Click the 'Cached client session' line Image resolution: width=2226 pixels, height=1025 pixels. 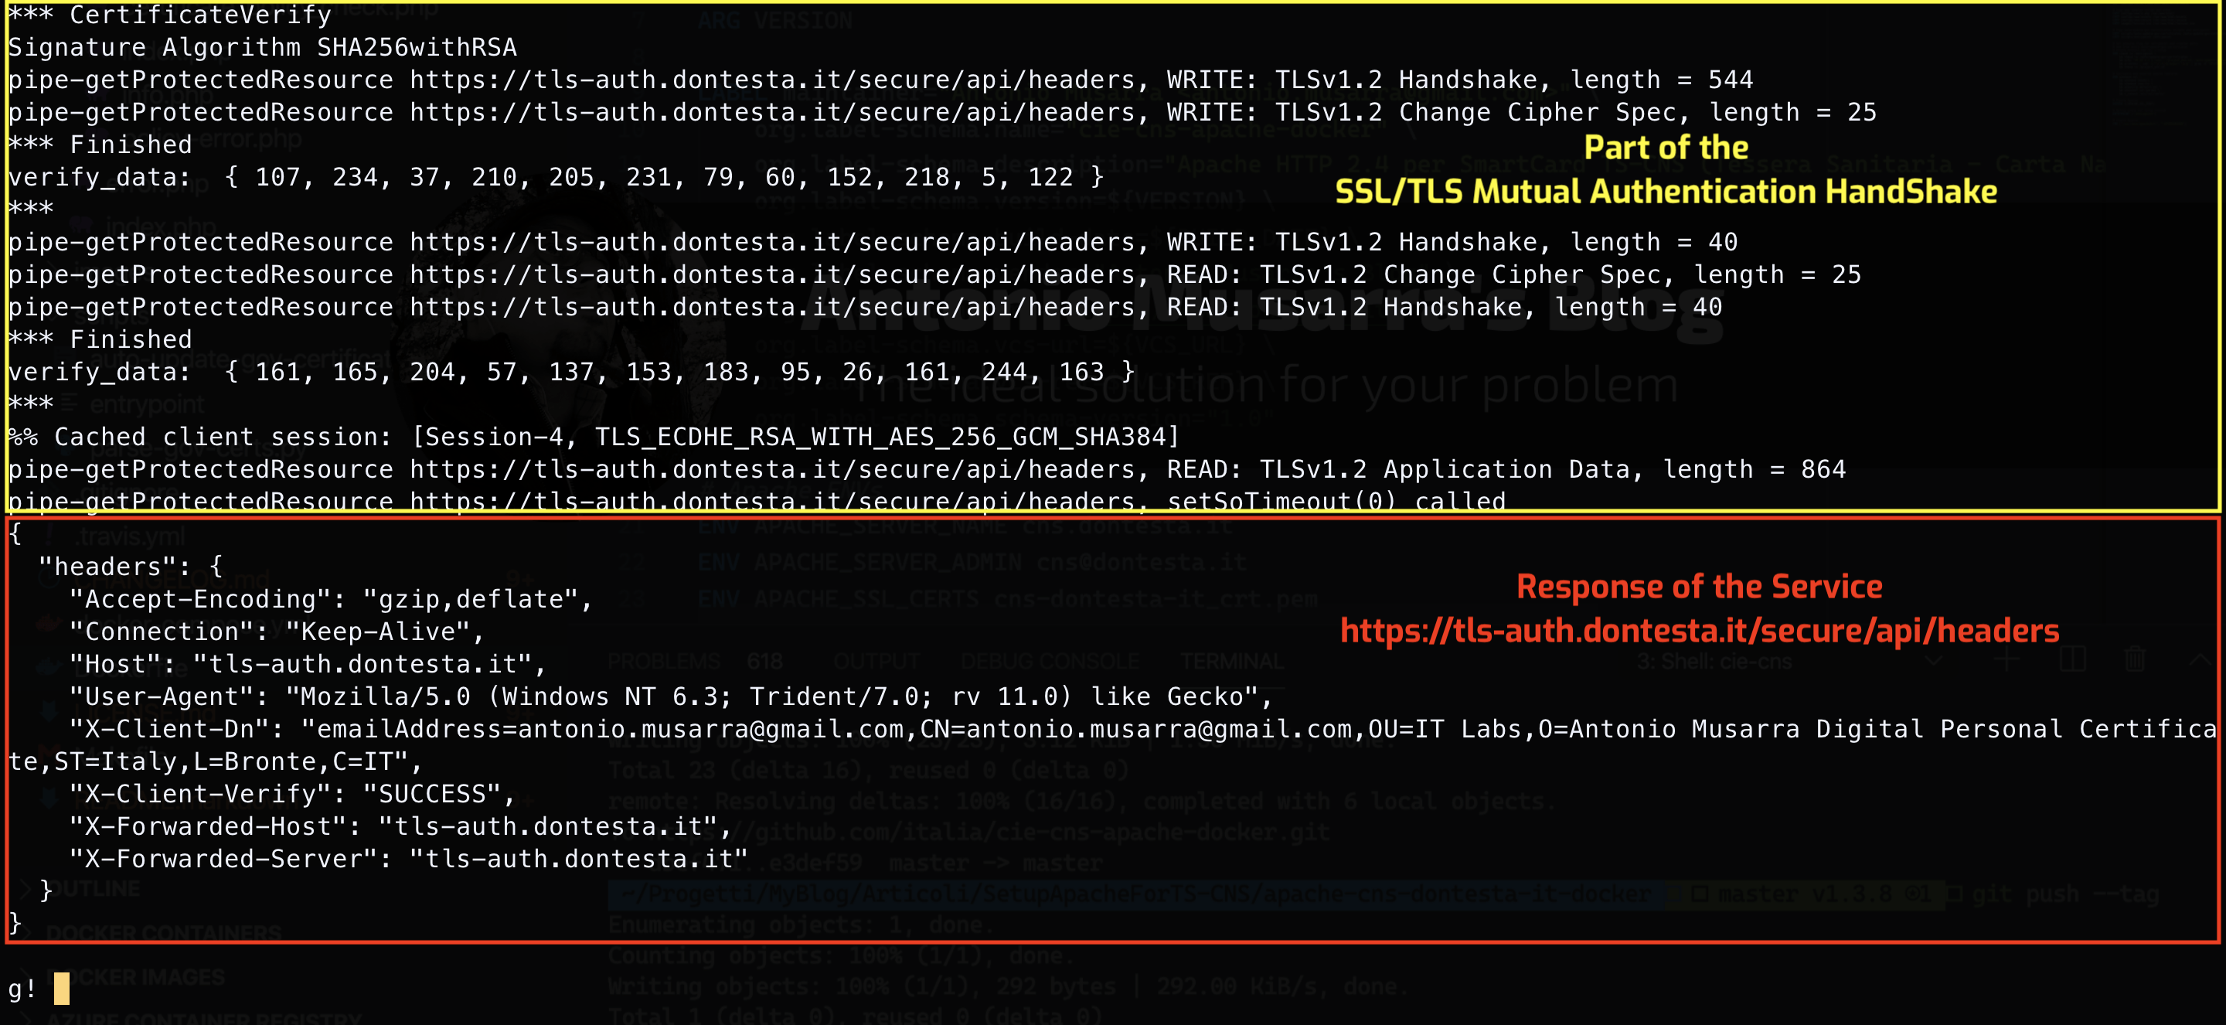pyautogui.click(x=594, y=437)
